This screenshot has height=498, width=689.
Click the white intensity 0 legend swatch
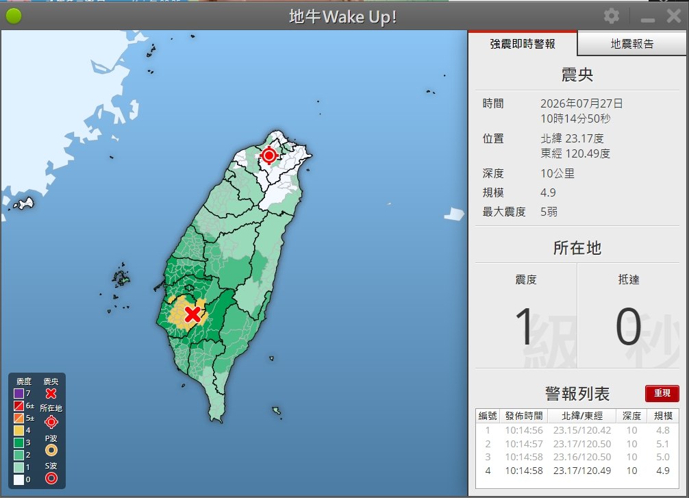pos(18,479)
